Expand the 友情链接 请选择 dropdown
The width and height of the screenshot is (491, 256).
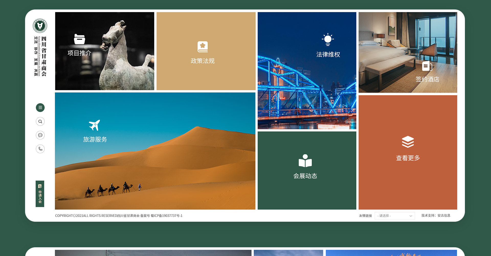coord(394,216)
